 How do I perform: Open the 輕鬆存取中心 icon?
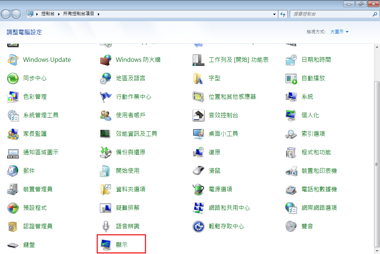[x=199, y=227]
